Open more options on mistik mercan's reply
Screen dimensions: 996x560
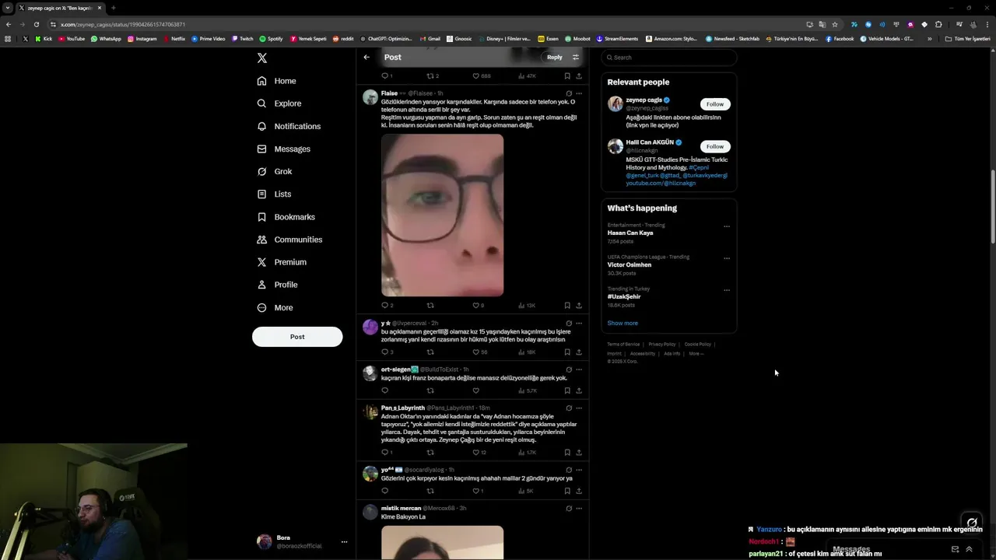coord(579,509)
